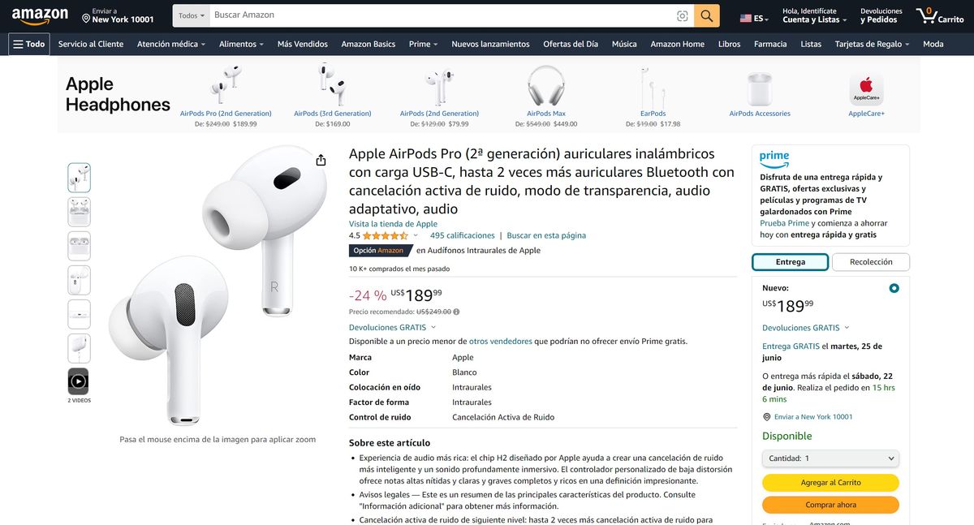
Task: Open the Más Vendidos nav item
Action: (x=303, y=44)
